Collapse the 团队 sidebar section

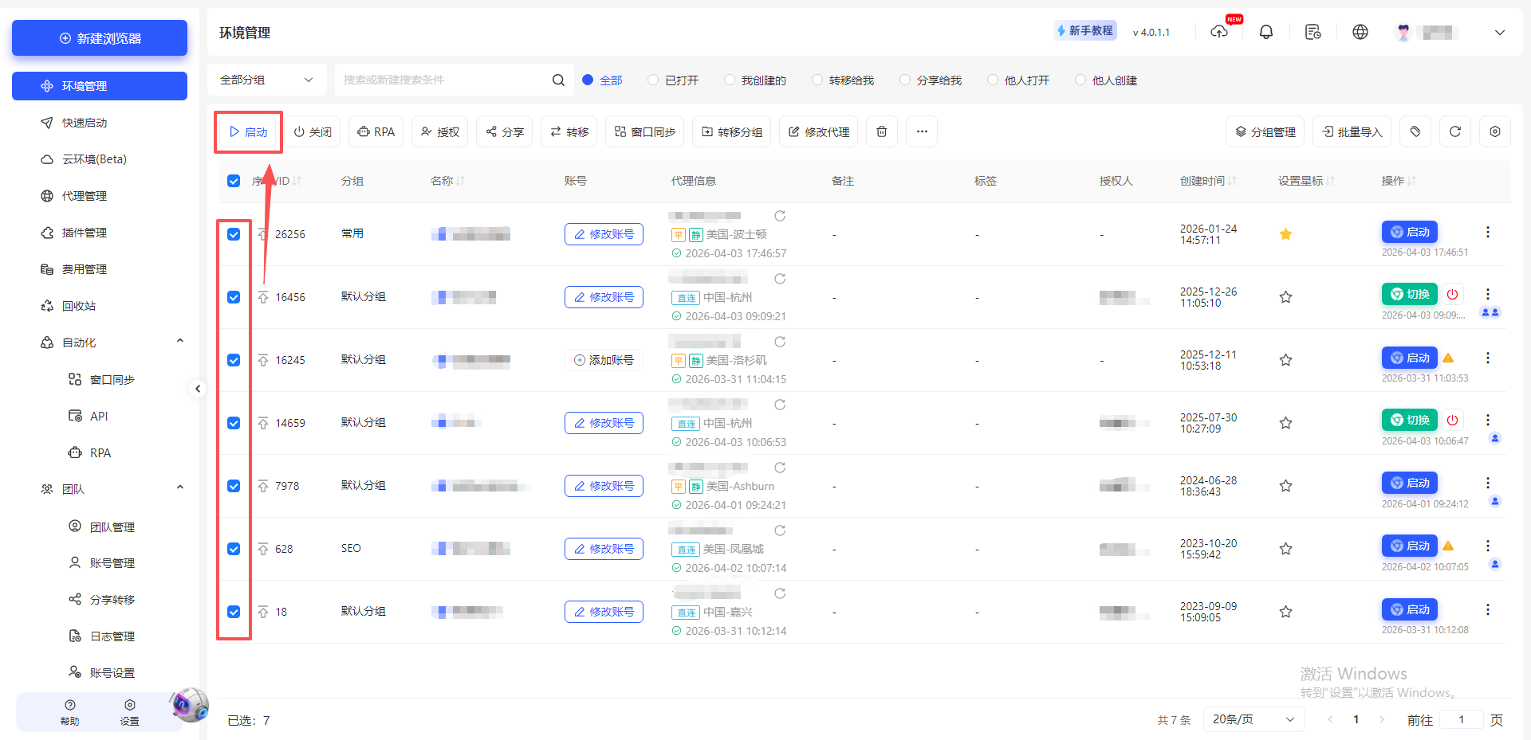(179, 487)
